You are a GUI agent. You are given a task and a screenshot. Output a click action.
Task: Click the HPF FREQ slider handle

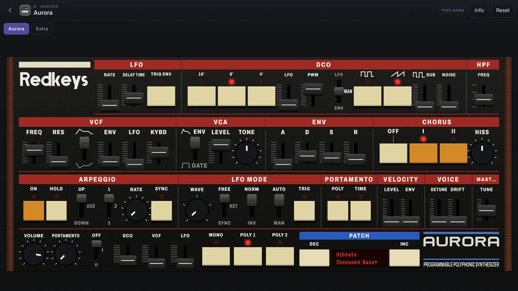pos(484,99)
